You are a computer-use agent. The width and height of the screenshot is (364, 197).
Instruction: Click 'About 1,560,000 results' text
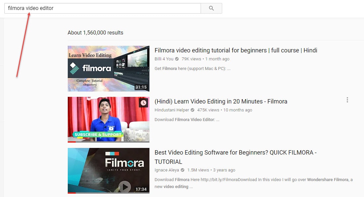click(x=95, y=33)
